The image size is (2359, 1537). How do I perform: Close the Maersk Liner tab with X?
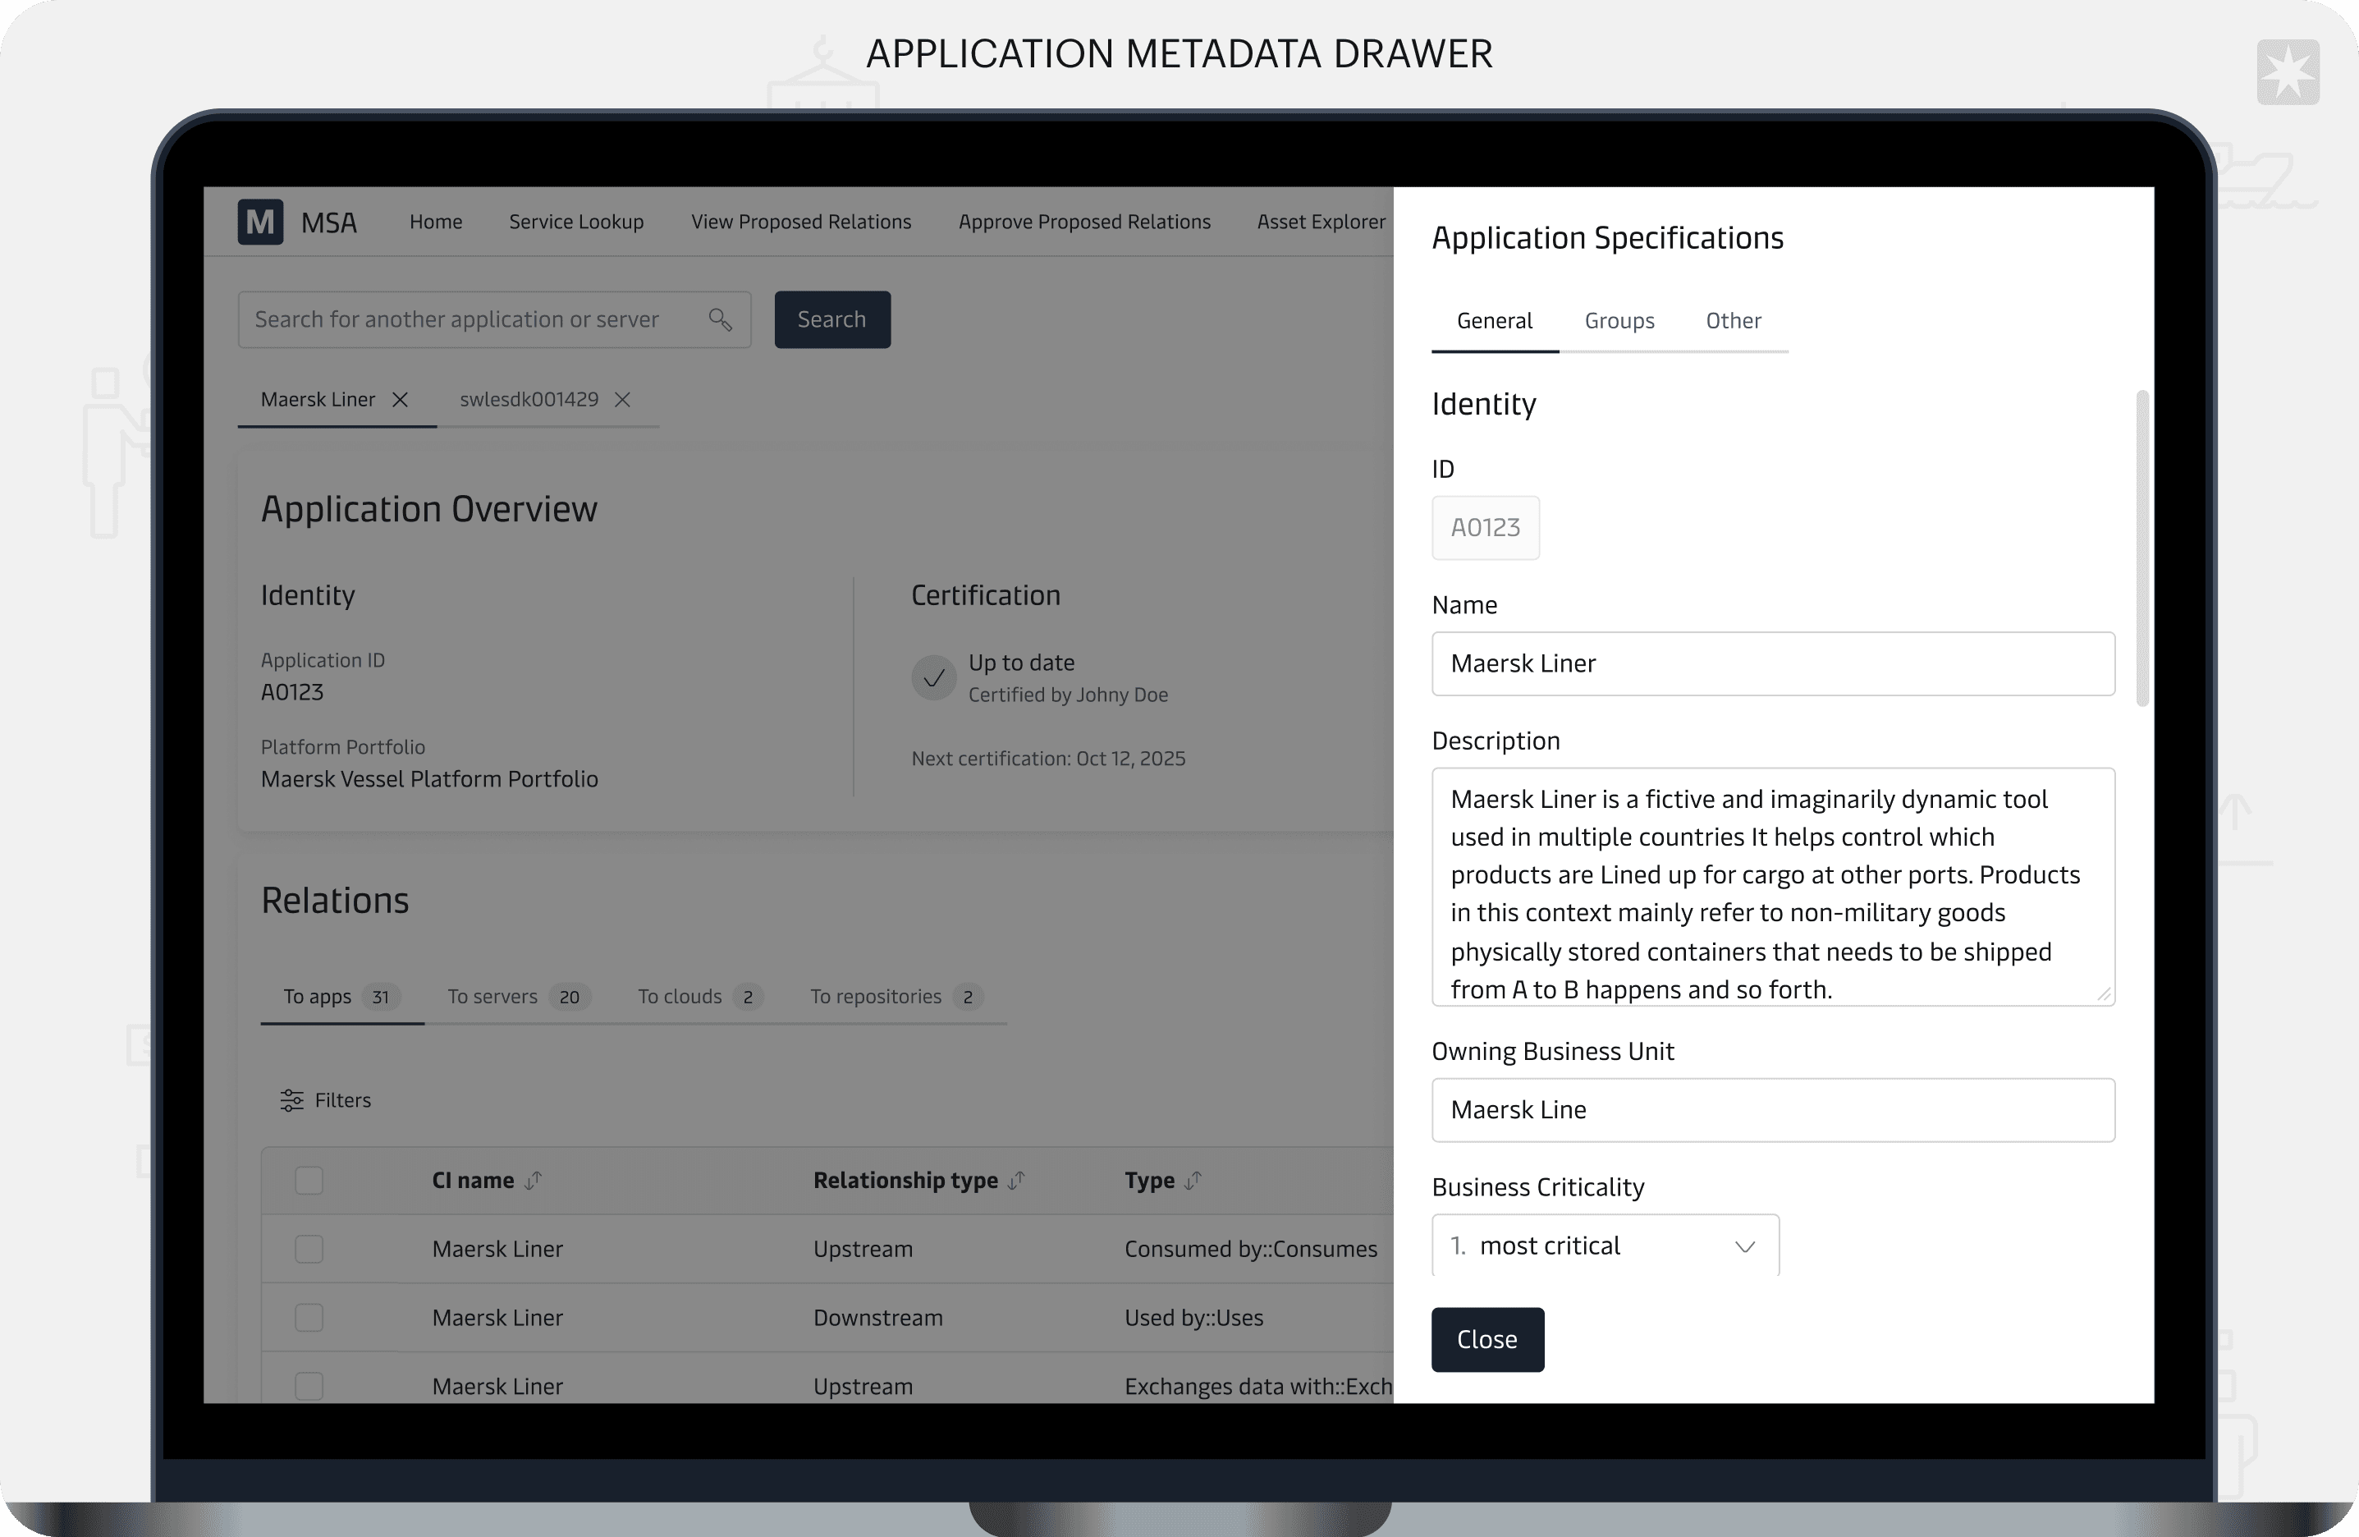tap(401, 400)
